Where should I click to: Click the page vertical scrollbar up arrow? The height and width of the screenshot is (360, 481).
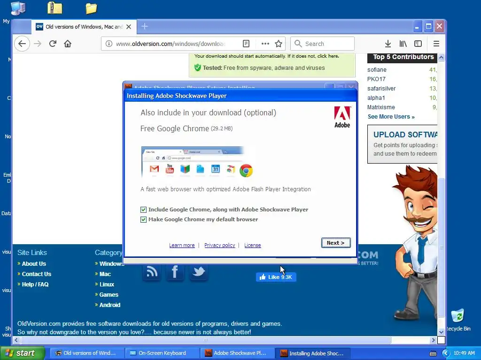pyautogui.click(x=441, y=57)
